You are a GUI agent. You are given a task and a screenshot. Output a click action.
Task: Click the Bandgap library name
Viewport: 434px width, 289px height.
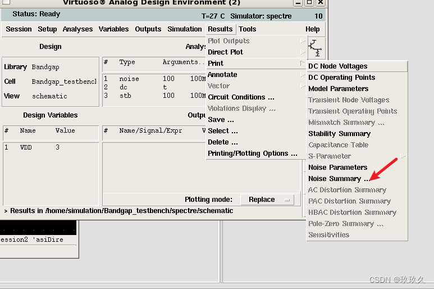coord(45,67)
